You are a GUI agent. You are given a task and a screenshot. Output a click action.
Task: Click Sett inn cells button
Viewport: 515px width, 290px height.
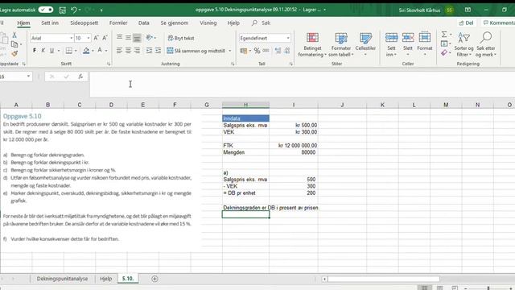[x=391, y=44]
